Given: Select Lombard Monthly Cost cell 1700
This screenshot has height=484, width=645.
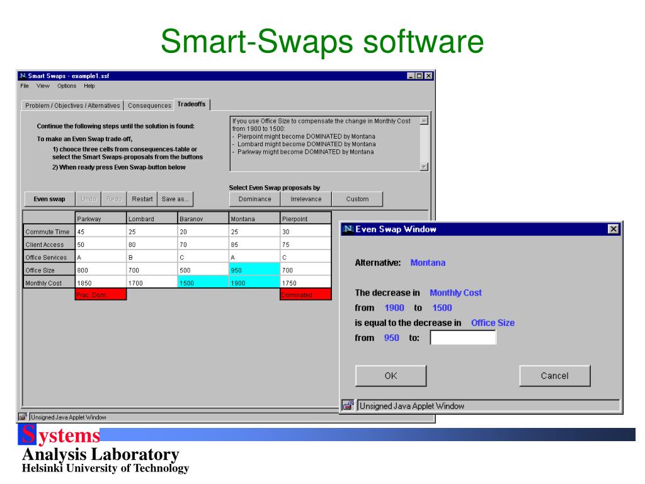Looking at the screenshot, I should pos(152,283).
